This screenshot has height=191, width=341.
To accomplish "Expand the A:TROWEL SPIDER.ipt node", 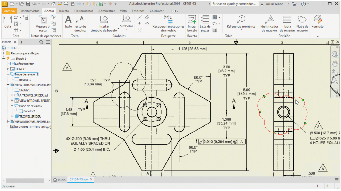I will pos(12,95).
